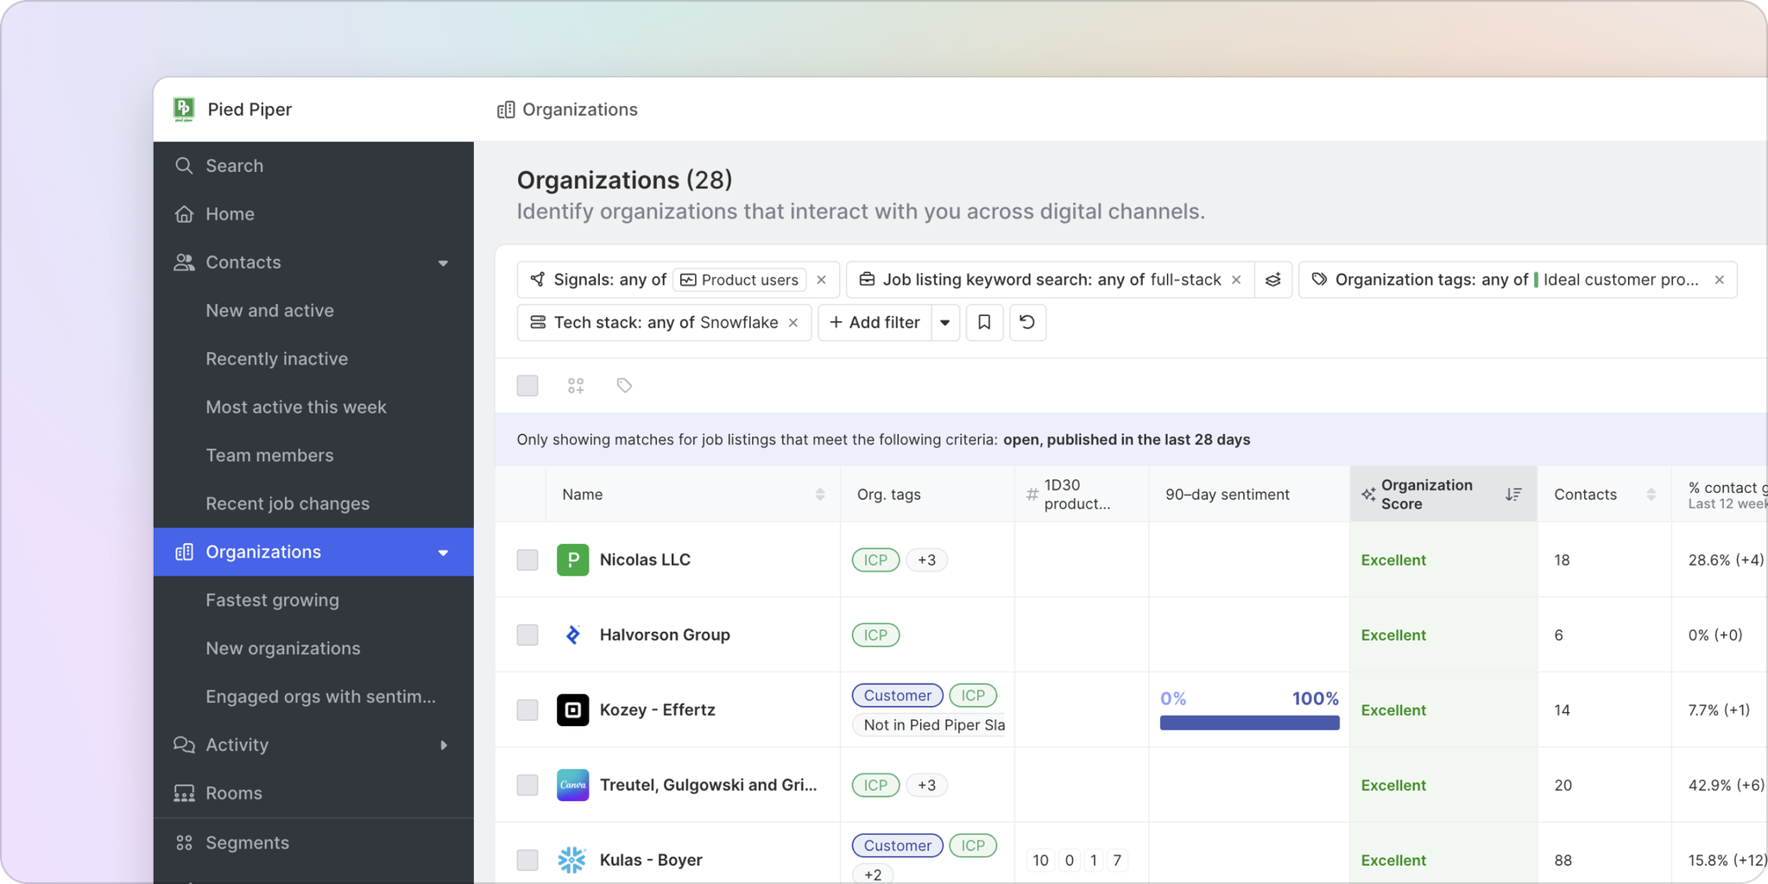This screenshot has width=1768, height=884.
Task: Select the Treutel, Gulgowski row checkbox
Action: [527, 786]
